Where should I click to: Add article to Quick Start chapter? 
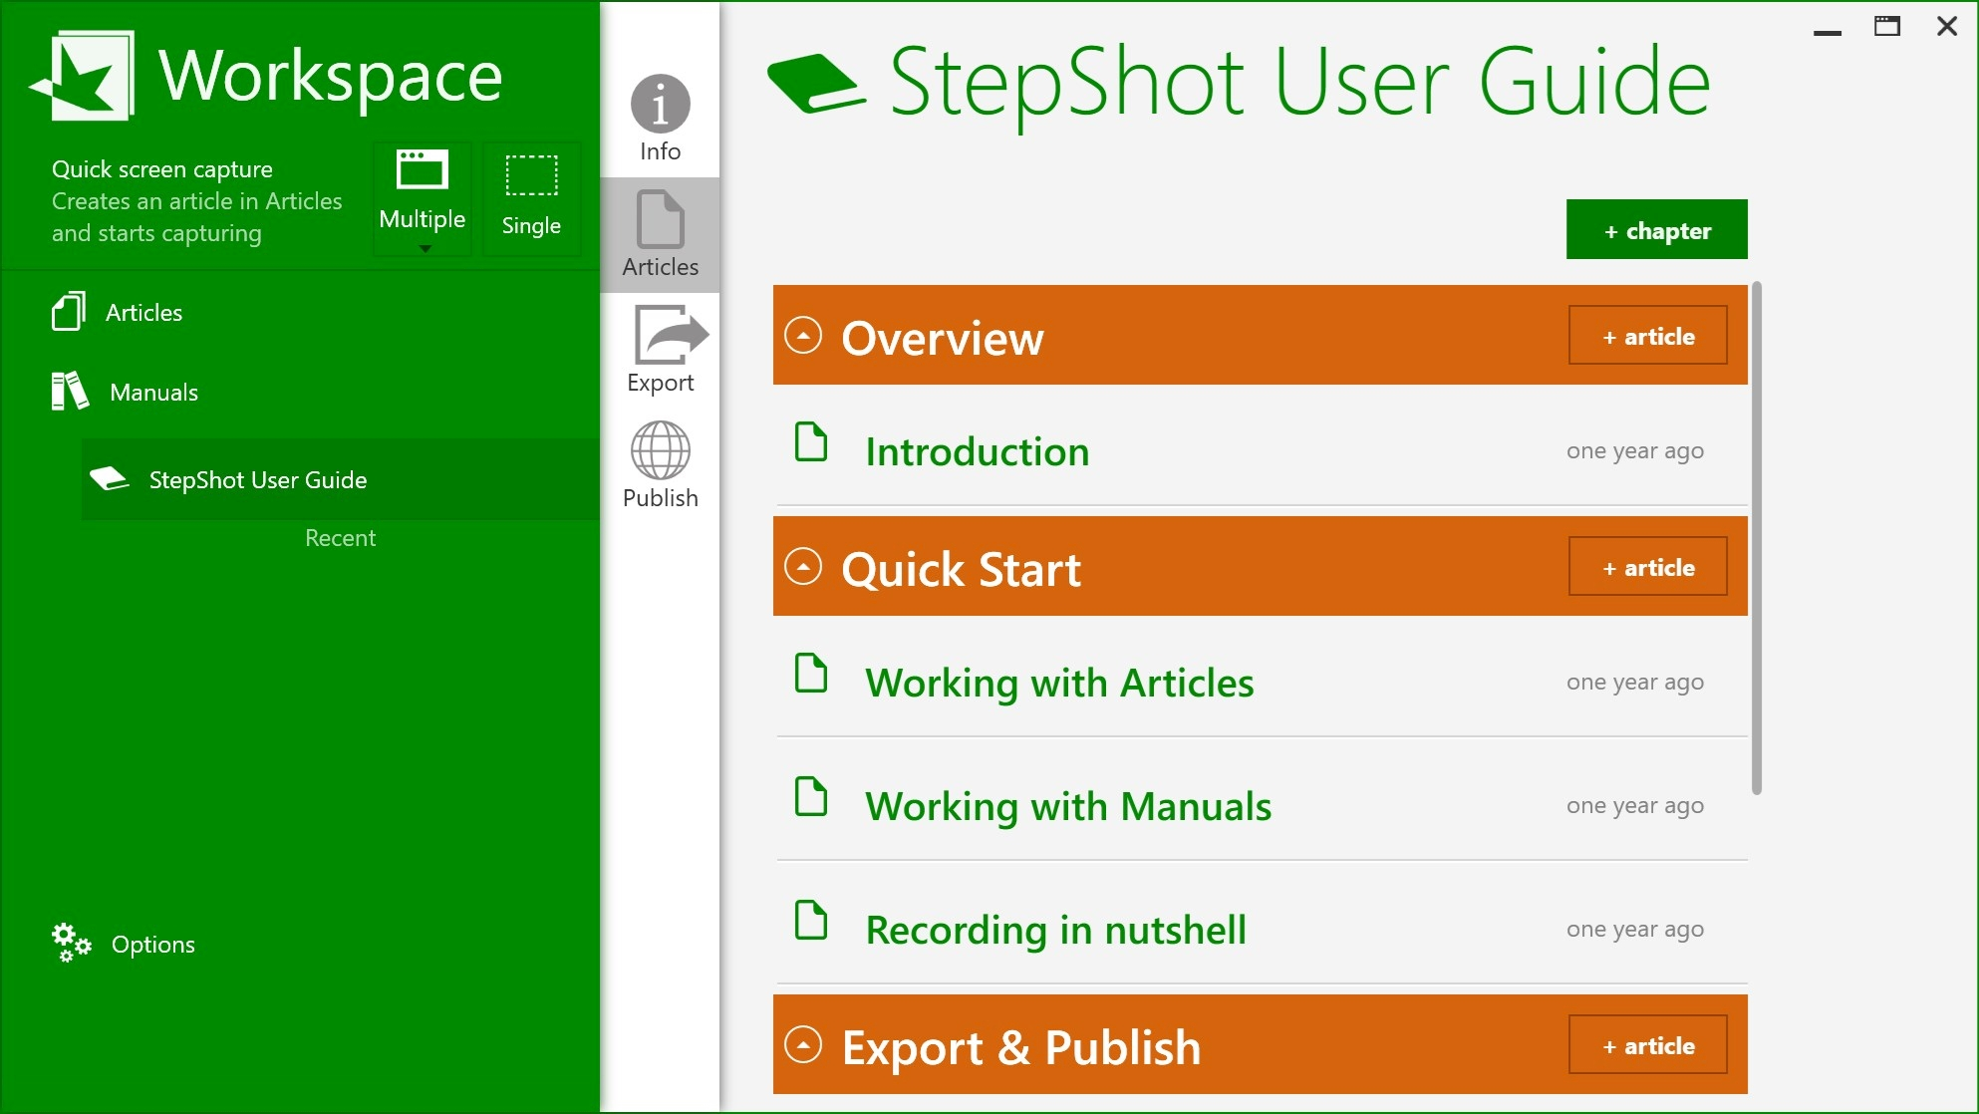point(1647,567)
